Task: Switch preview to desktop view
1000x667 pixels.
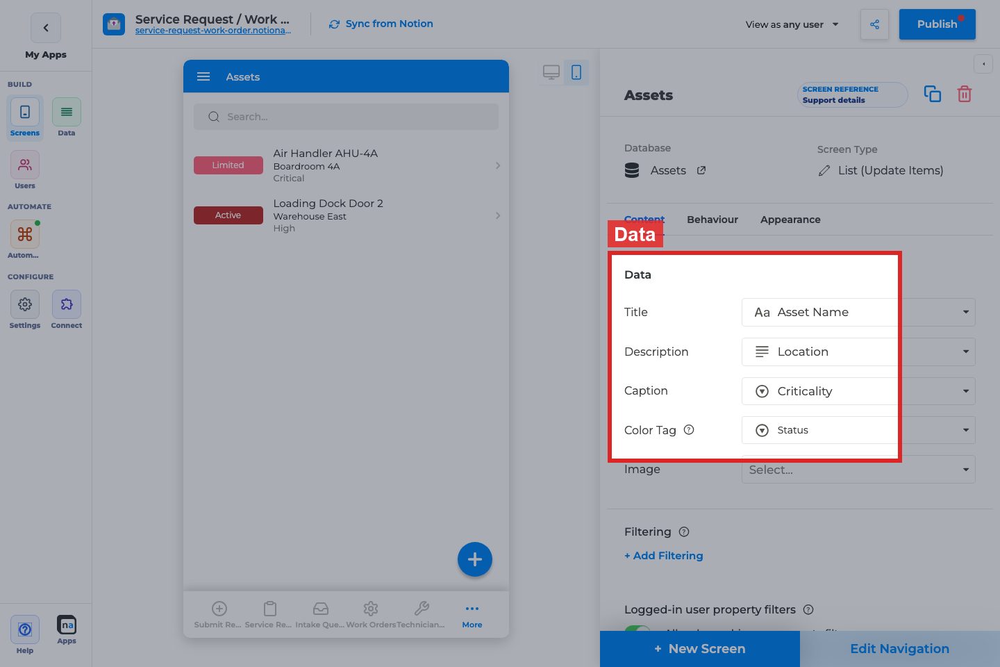Action: coord(551,72)
